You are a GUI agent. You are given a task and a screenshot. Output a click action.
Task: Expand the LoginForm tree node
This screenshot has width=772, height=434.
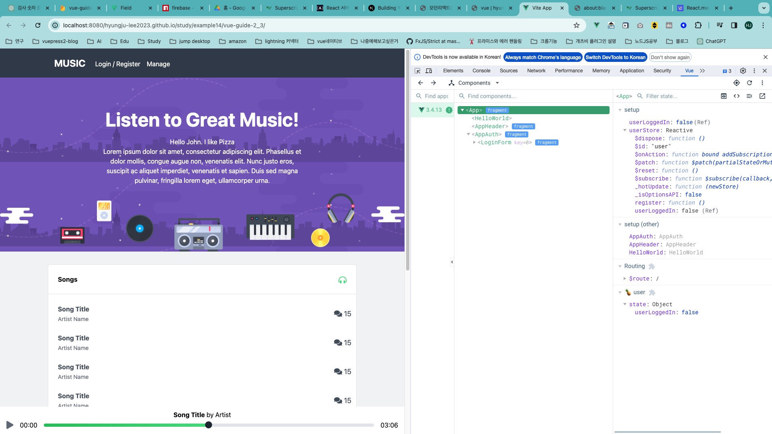point(474,142)
